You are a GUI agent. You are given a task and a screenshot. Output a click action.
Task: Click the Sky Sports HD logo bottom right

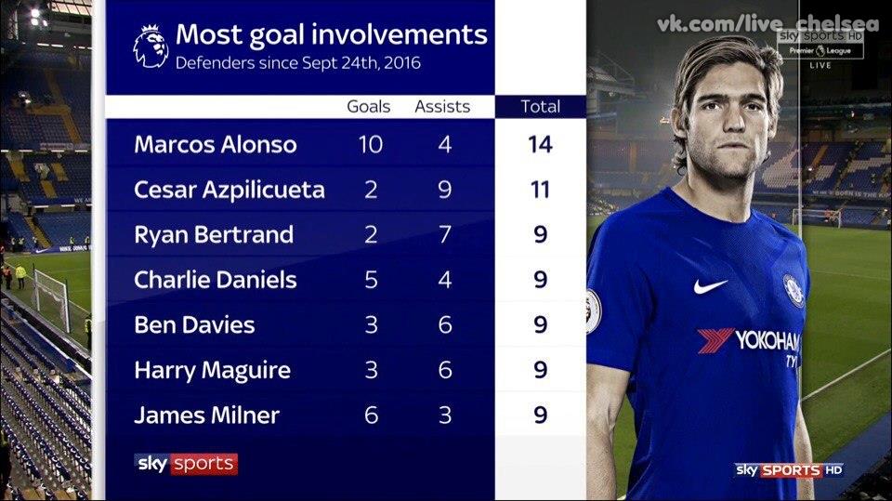click(789, 469)
